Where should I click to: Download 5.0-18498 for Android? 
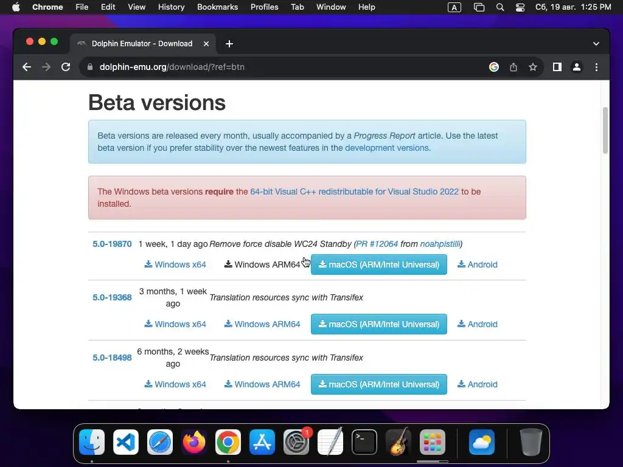tap(477, 384)
